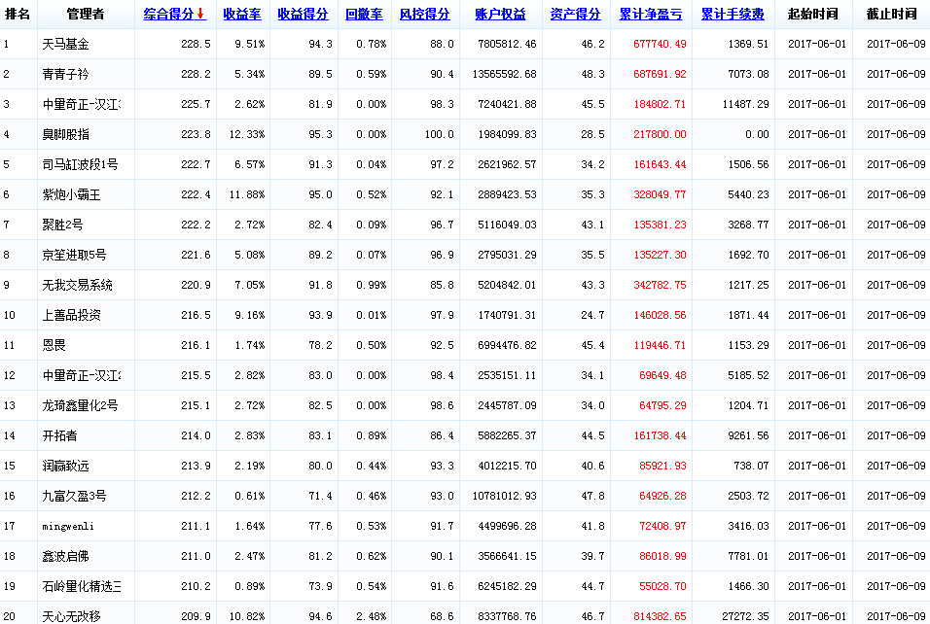Select manager 龙琦鑫量化2号
Image resolution: width=930 pixels, height=624 pixels.
coord(80,405)
